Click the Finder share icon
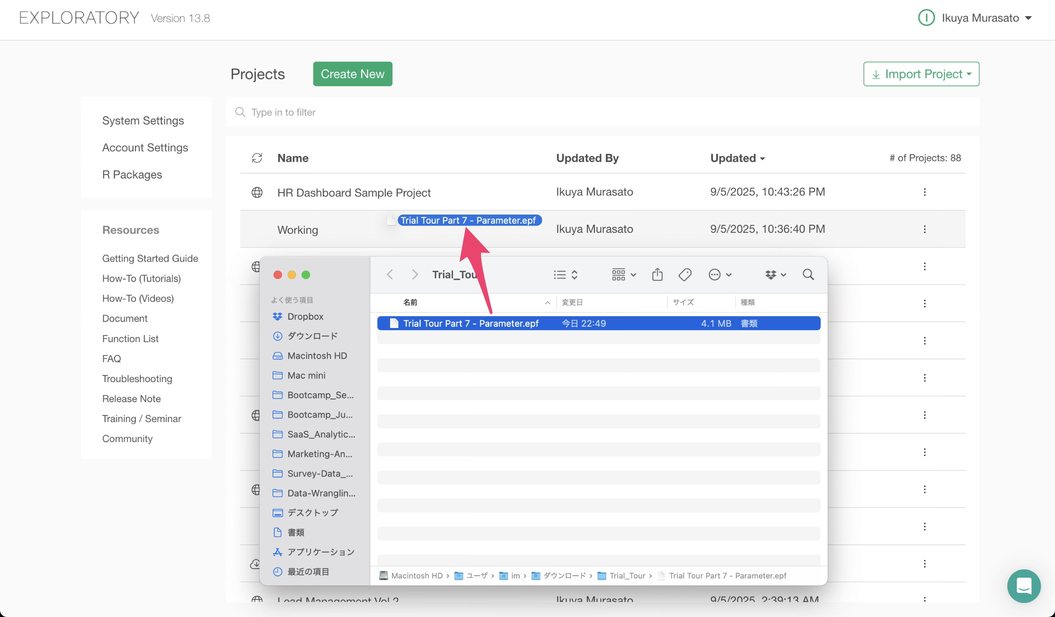 [657, 274]
